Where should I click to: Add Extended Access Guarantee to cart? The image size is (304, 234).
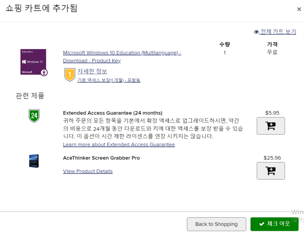(270, 126)
